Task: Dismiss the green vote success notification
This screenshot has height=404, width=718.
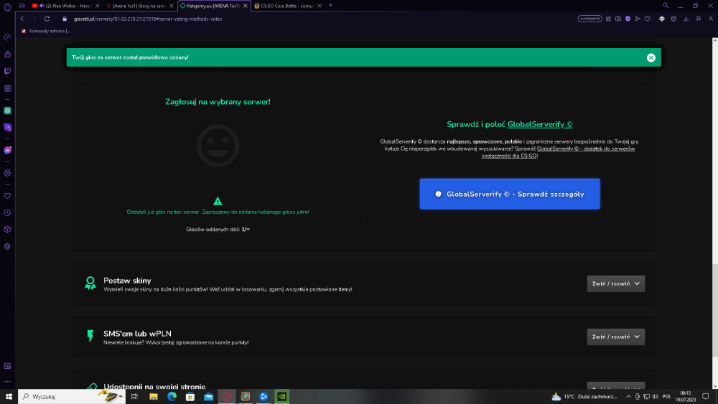Action: (x=651, y=57)
